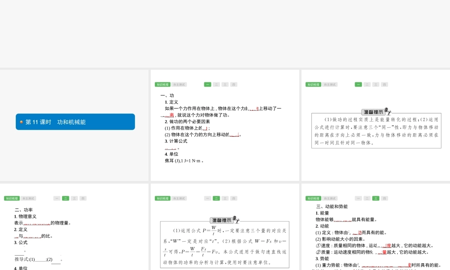Open 自主测试 on the 做功的过程 tip slide
Screen dimensions: 450x270
[x=330, y=85]
